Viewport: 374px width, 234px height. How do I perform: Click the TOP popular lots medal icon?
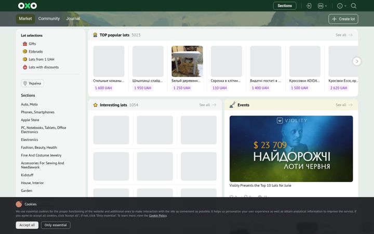(x=95, y=35)
